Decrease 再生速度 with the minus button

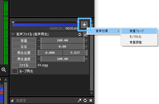pyautogui.click(x=39, y=59)
